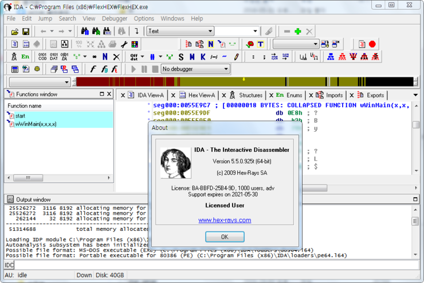Viewport: 424px width, 283px height.
Task: Open the color palette grid icon
Action: tap(135, 44)
